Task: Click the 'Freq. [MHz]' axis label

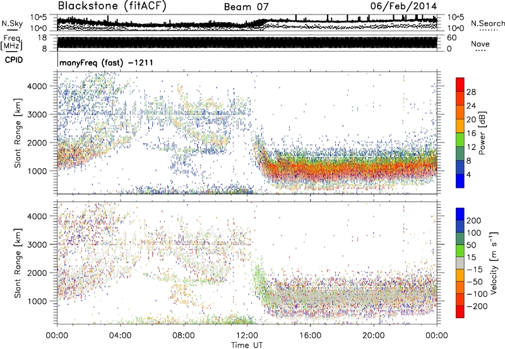Action: pyautogui.click(x=11, y=43)
